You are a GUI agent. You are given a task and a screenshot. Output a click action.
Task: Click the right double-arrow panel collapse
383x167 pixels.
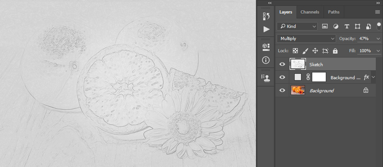click(x=378, y=3)
